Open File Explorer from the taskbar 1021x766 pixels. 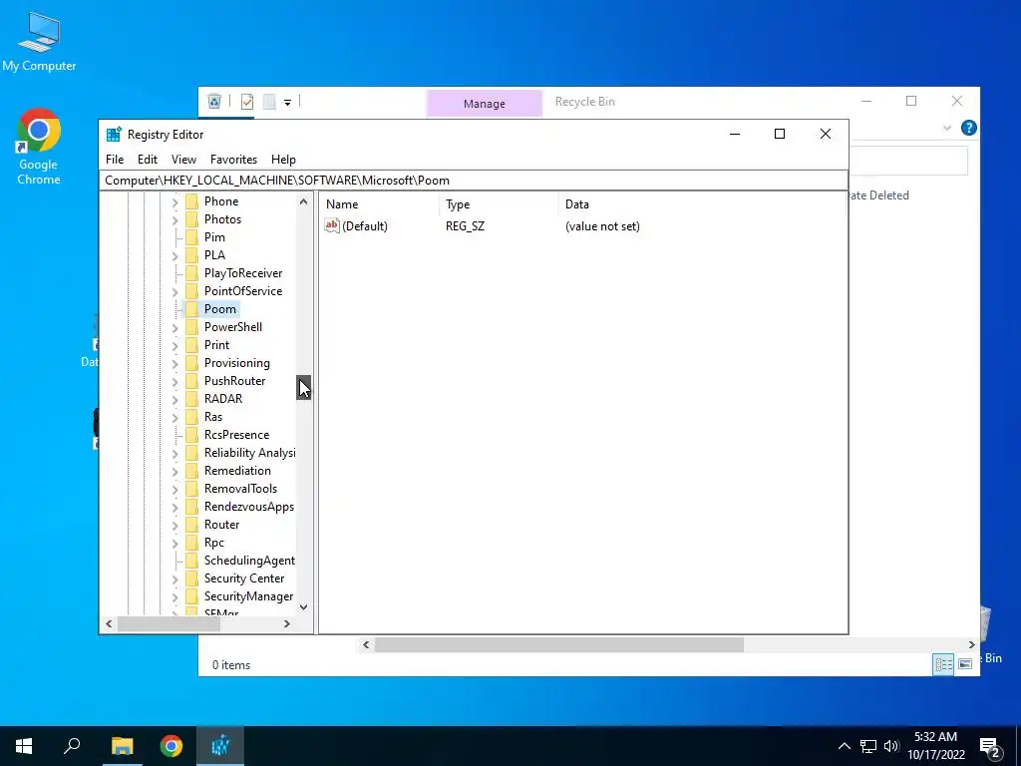(x=122, y=746)
